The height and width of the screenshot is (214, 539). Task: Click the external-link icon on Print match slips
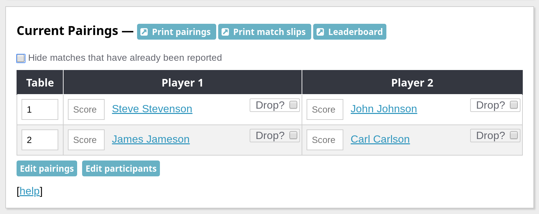pyautogui.click(x=225, y=32)
